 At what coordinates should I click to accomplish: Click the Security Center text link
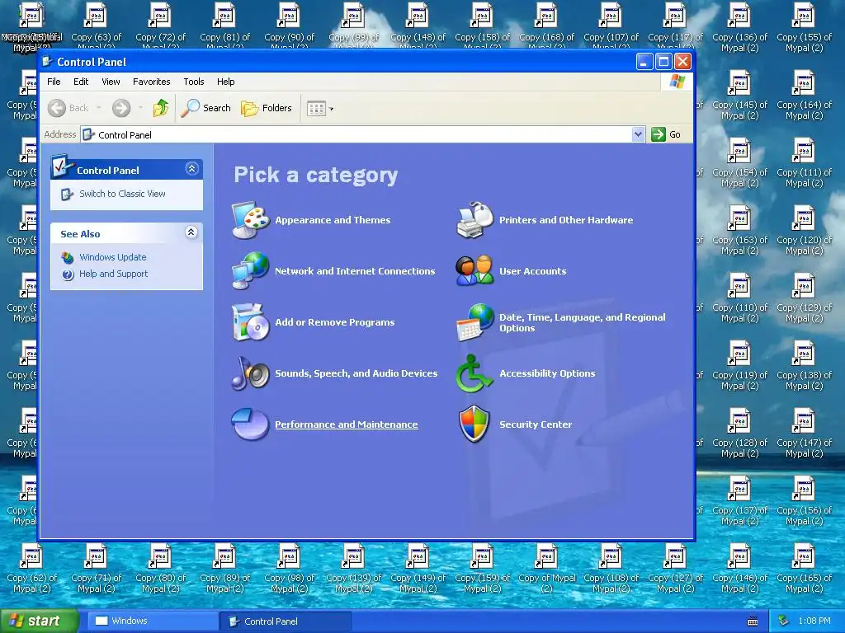[x=536, y=424]
